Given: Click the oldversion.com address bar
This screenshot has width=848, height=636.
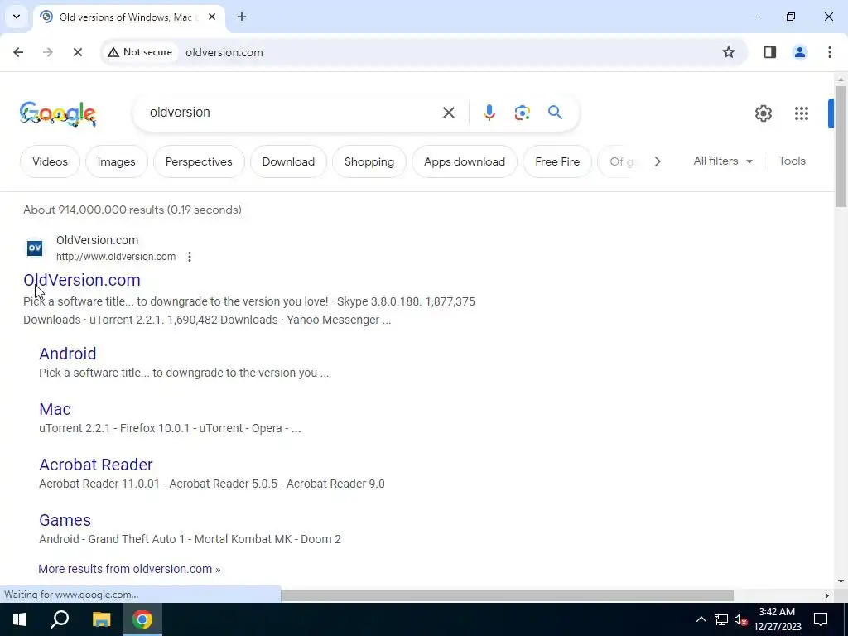Looking at the screenshot, I should coord(224,52).
